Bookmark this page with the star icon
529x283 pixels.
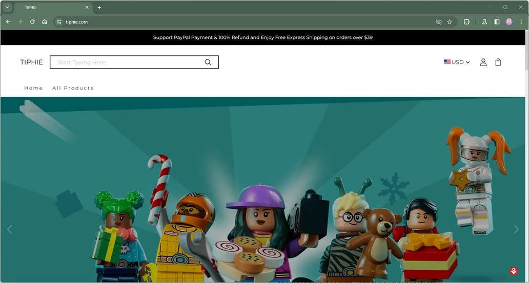[450, 22]
